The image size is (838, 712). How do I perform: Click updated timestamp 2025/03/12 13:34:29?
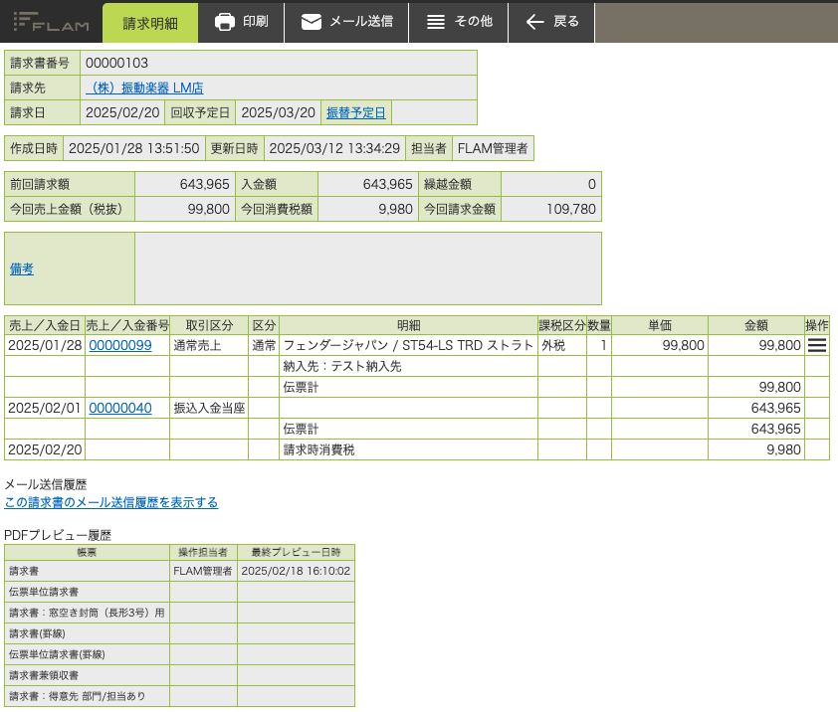tap(334, 148)
